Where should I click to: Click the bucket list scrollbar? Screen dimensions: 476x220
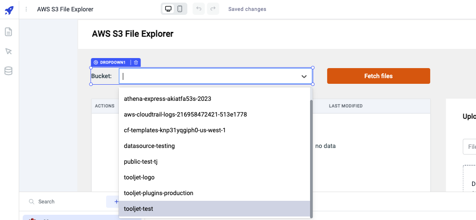point(311,157)
